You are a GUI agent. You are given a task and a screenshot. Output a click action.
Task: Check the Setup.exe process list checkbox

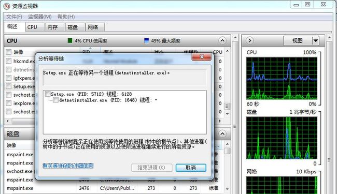point(8,86)
